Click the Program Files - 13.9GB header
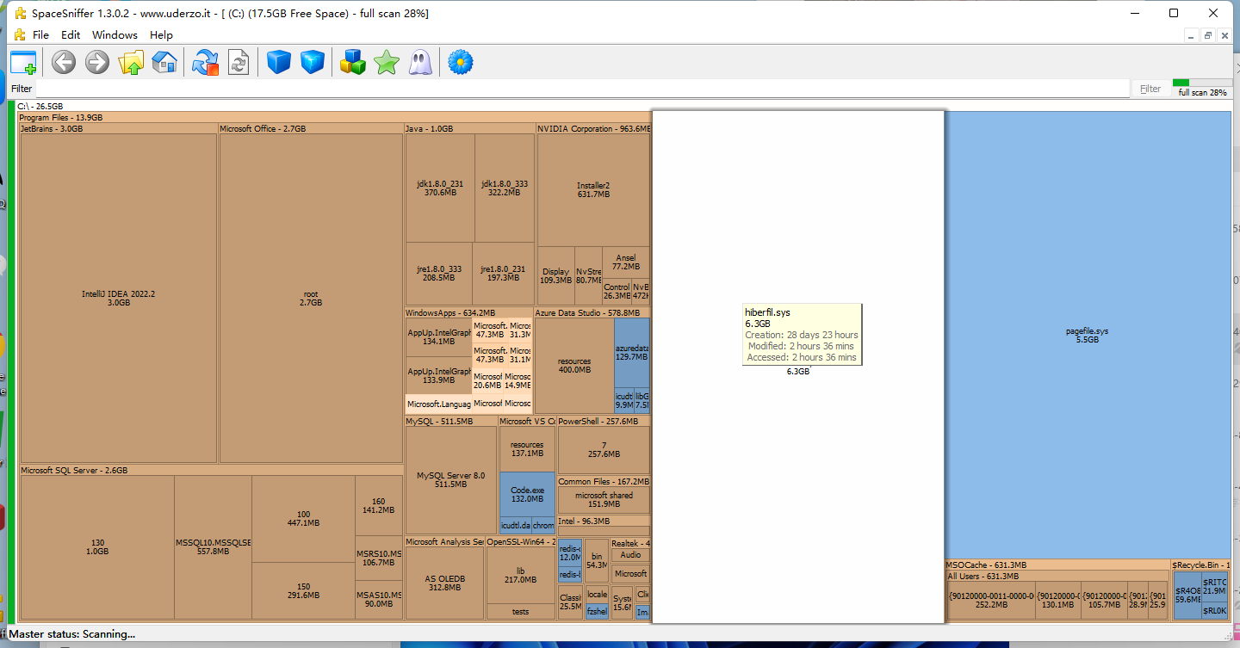This screenshot has width=1240, height=648. click(x=333, y=117)
